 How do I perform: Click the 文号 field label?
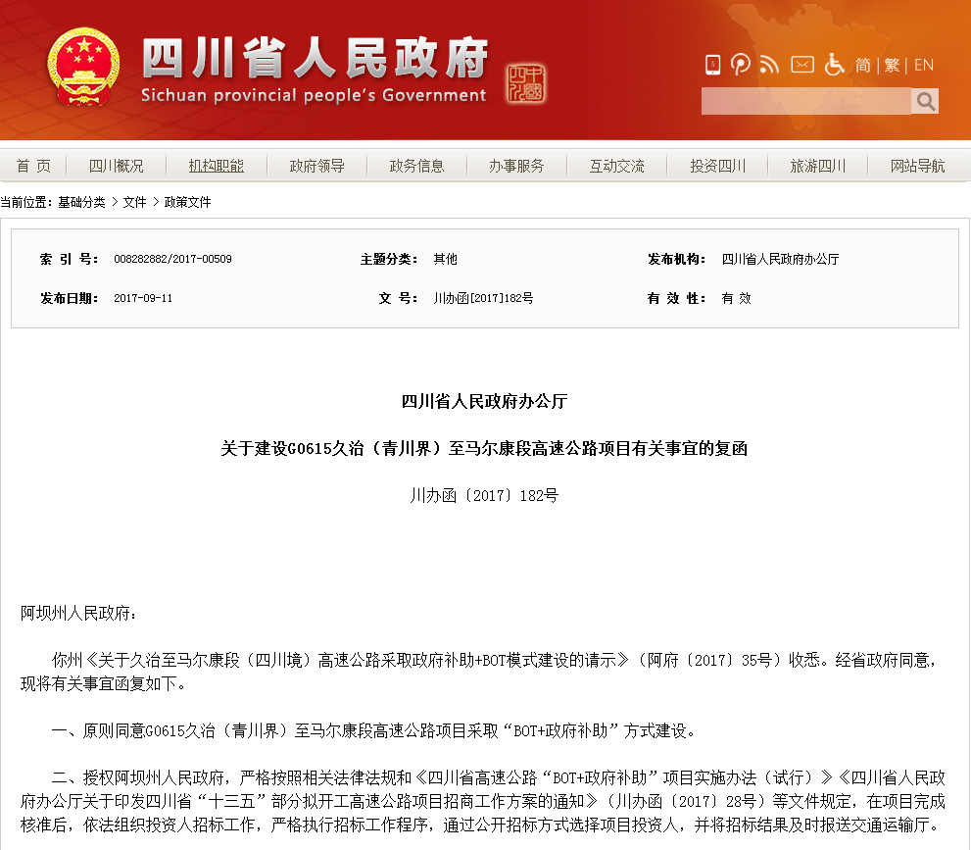[398, 298]
